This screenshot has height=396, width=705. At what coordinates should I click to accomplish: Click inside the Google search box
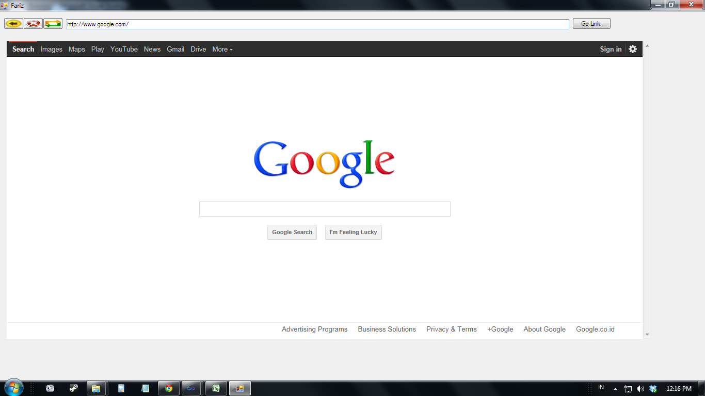[x=325, y=209]
